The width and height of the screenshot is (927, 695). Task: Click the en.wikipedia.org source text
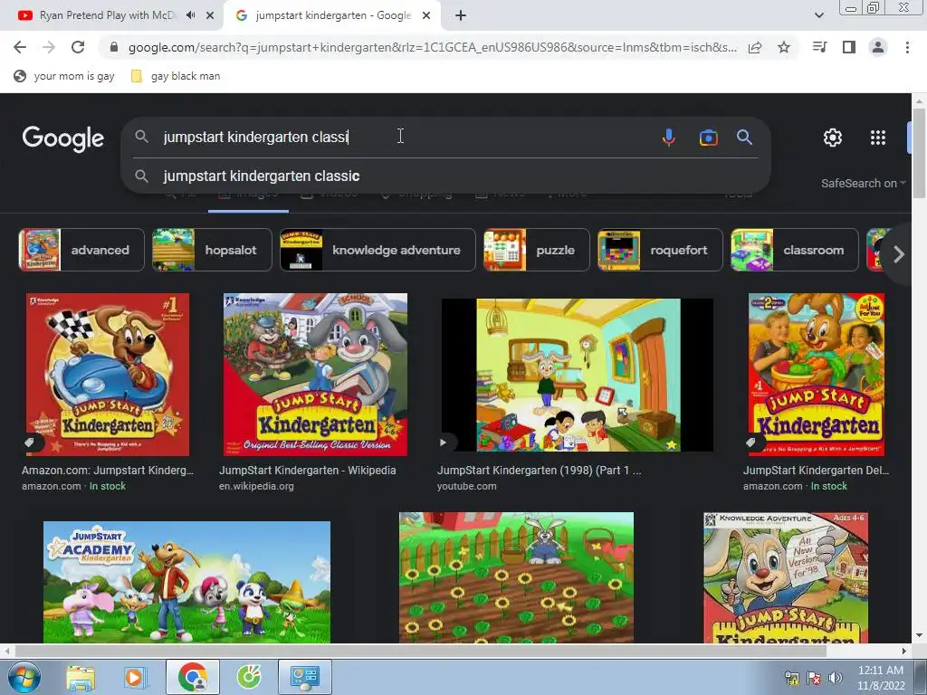click(256, 486)
